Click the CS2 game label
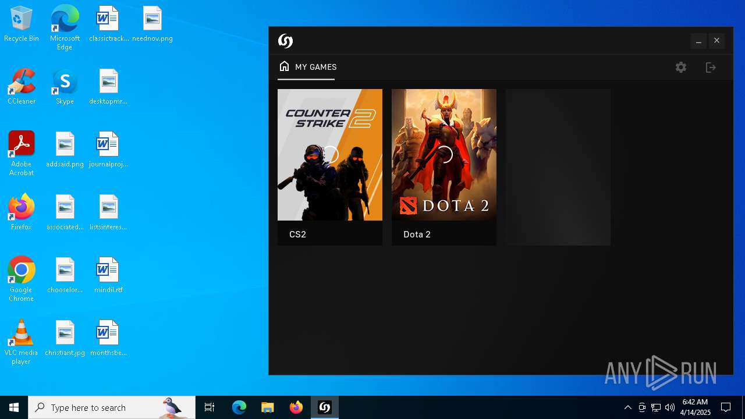The image size is (745, 419). point(297,235)
